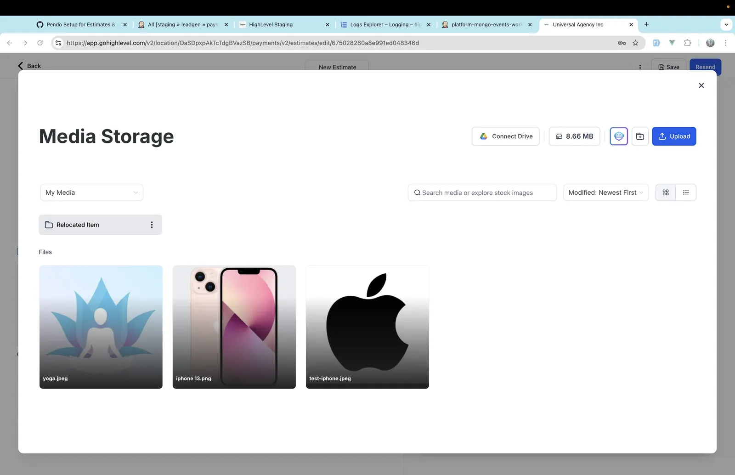The image size is (735, 475).
Task: Select the iphone 13.png thumbnail
Action: pos(234,327)
